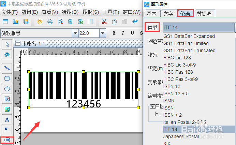The width and height of the screenshot is (236, 145).
Task: Choose Italian Postal 2-Of-5 type
Action: coord(199,122)
